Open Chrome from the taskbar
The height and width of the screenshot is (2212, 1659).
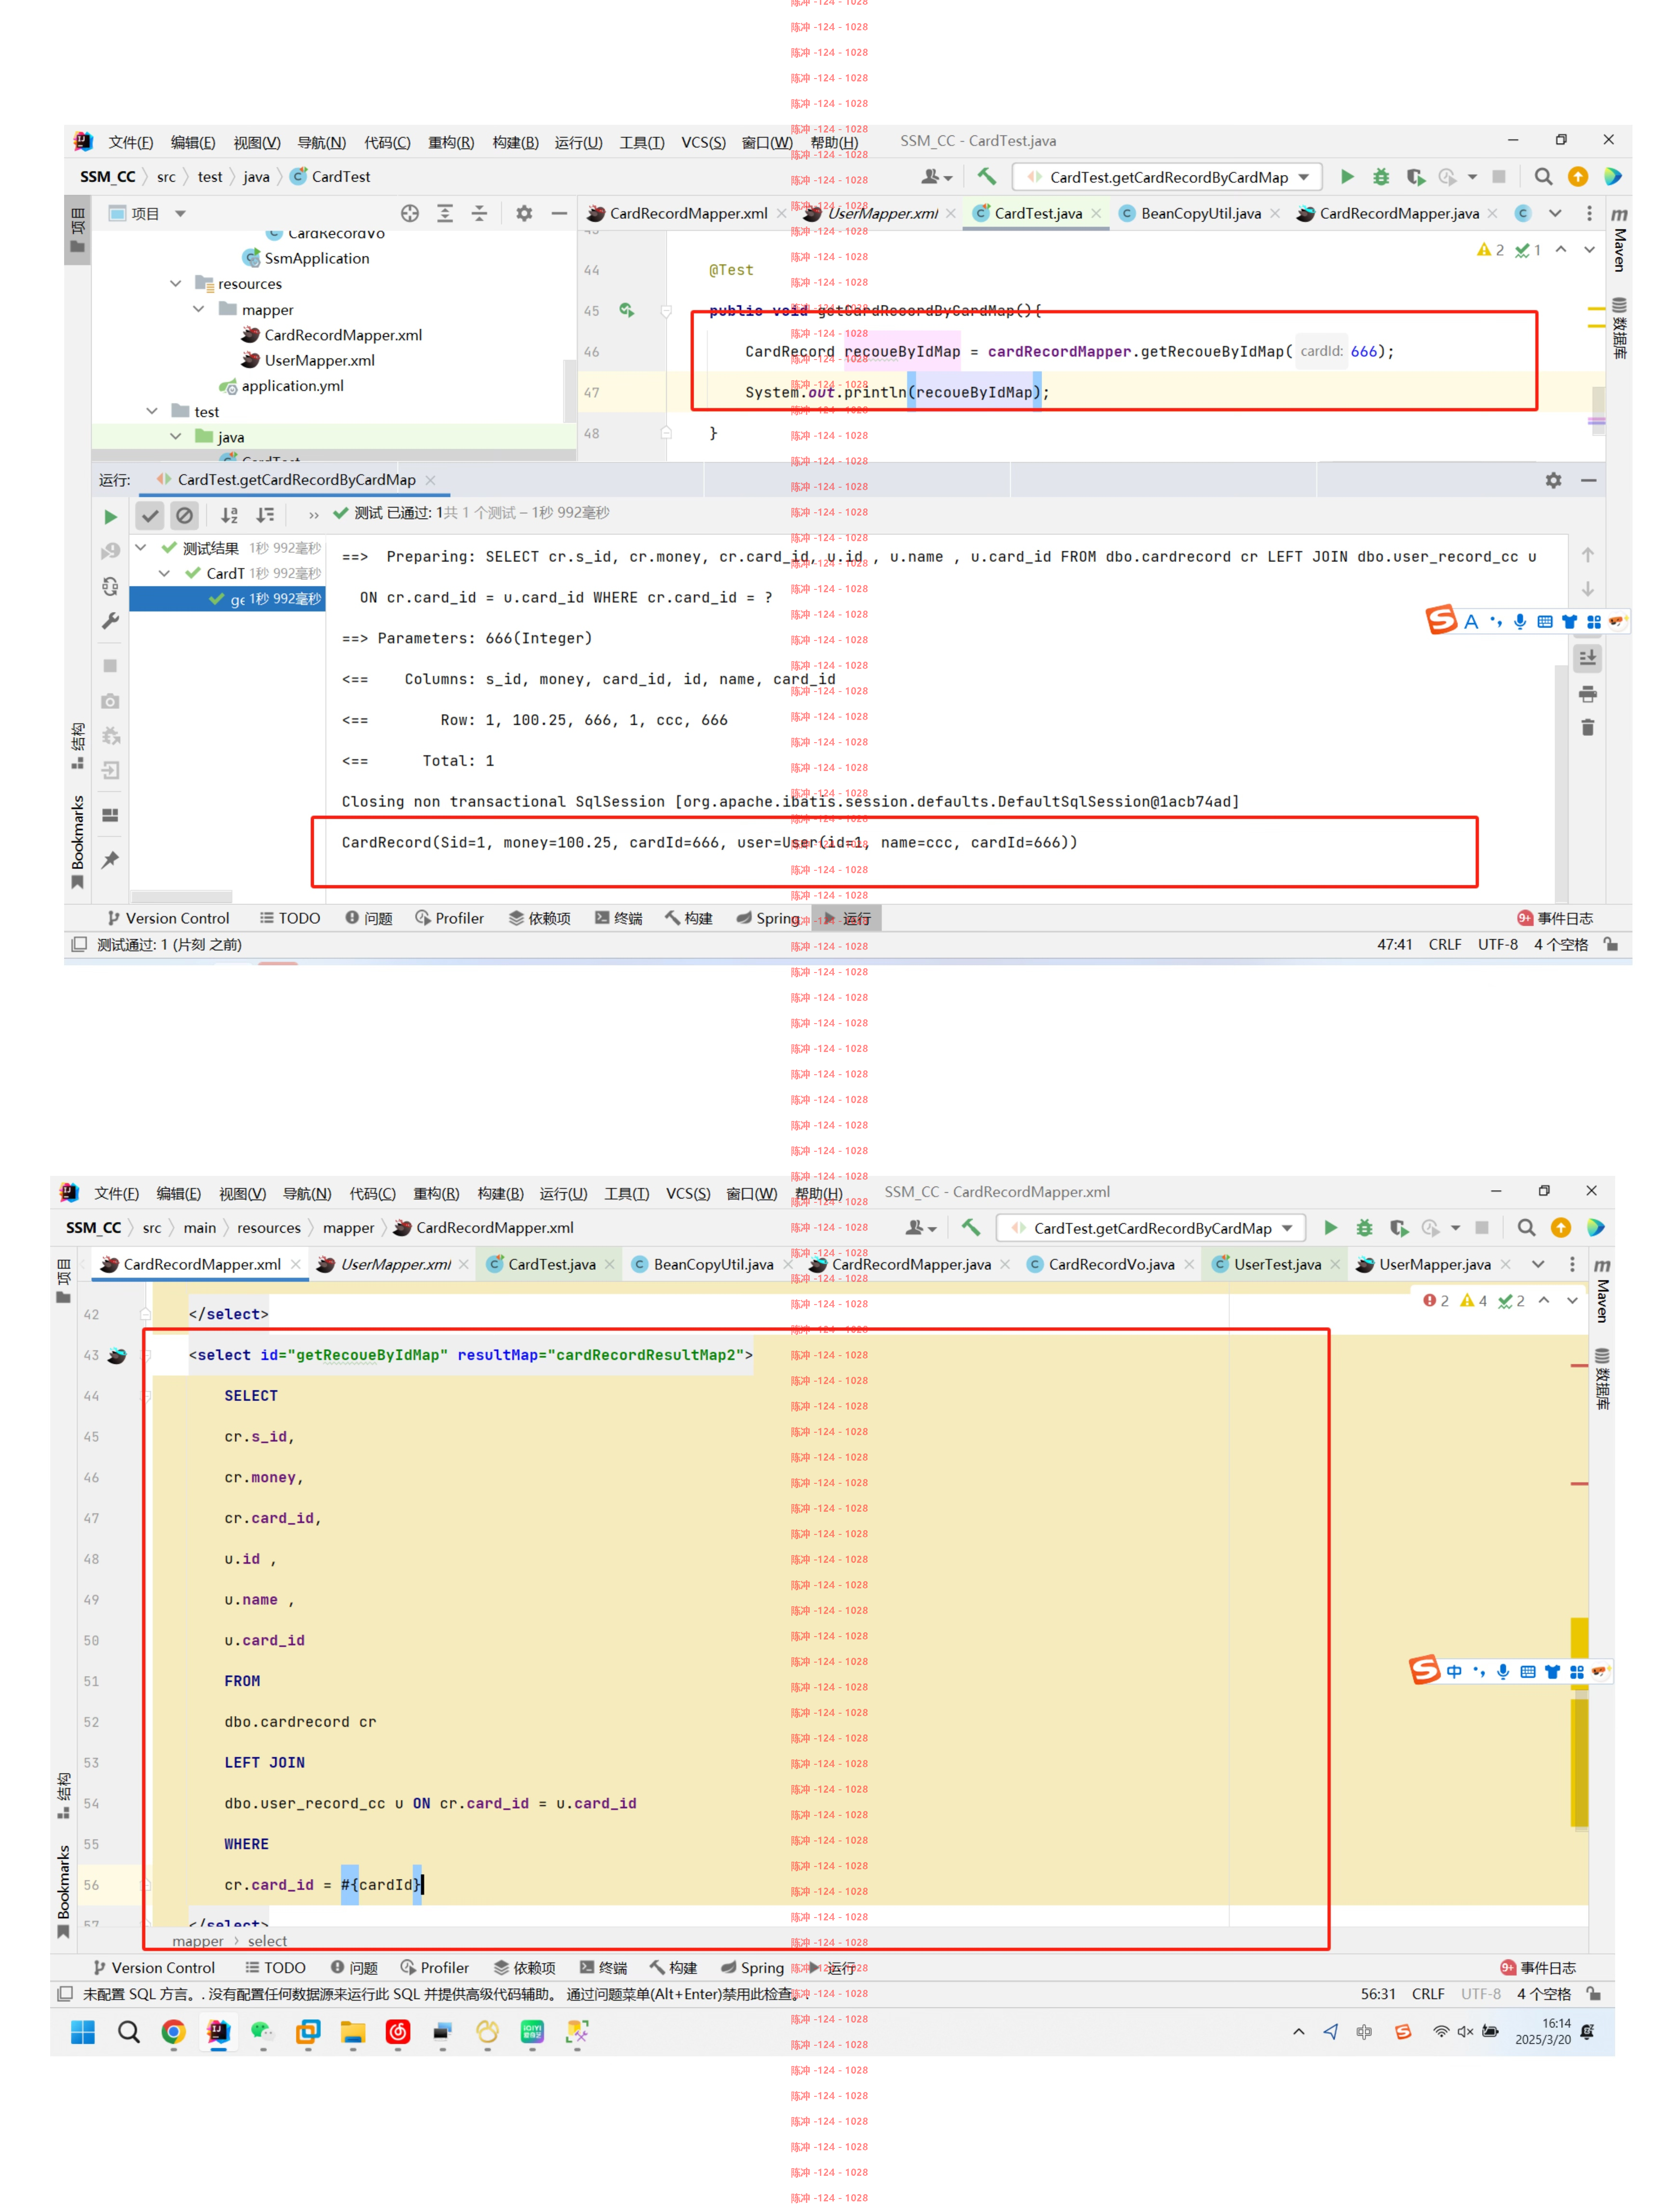173,2031
